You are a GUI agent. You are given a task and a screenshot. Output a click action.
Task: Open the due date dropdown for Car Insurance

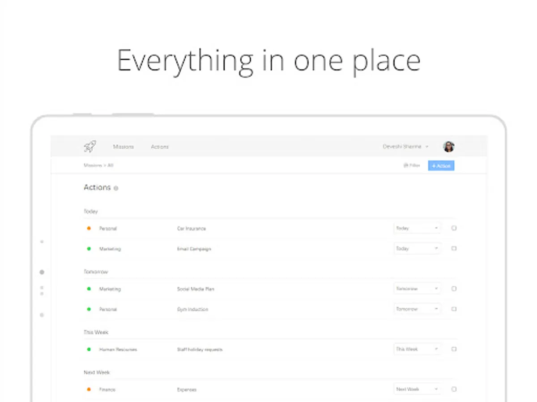click(417, 228)
